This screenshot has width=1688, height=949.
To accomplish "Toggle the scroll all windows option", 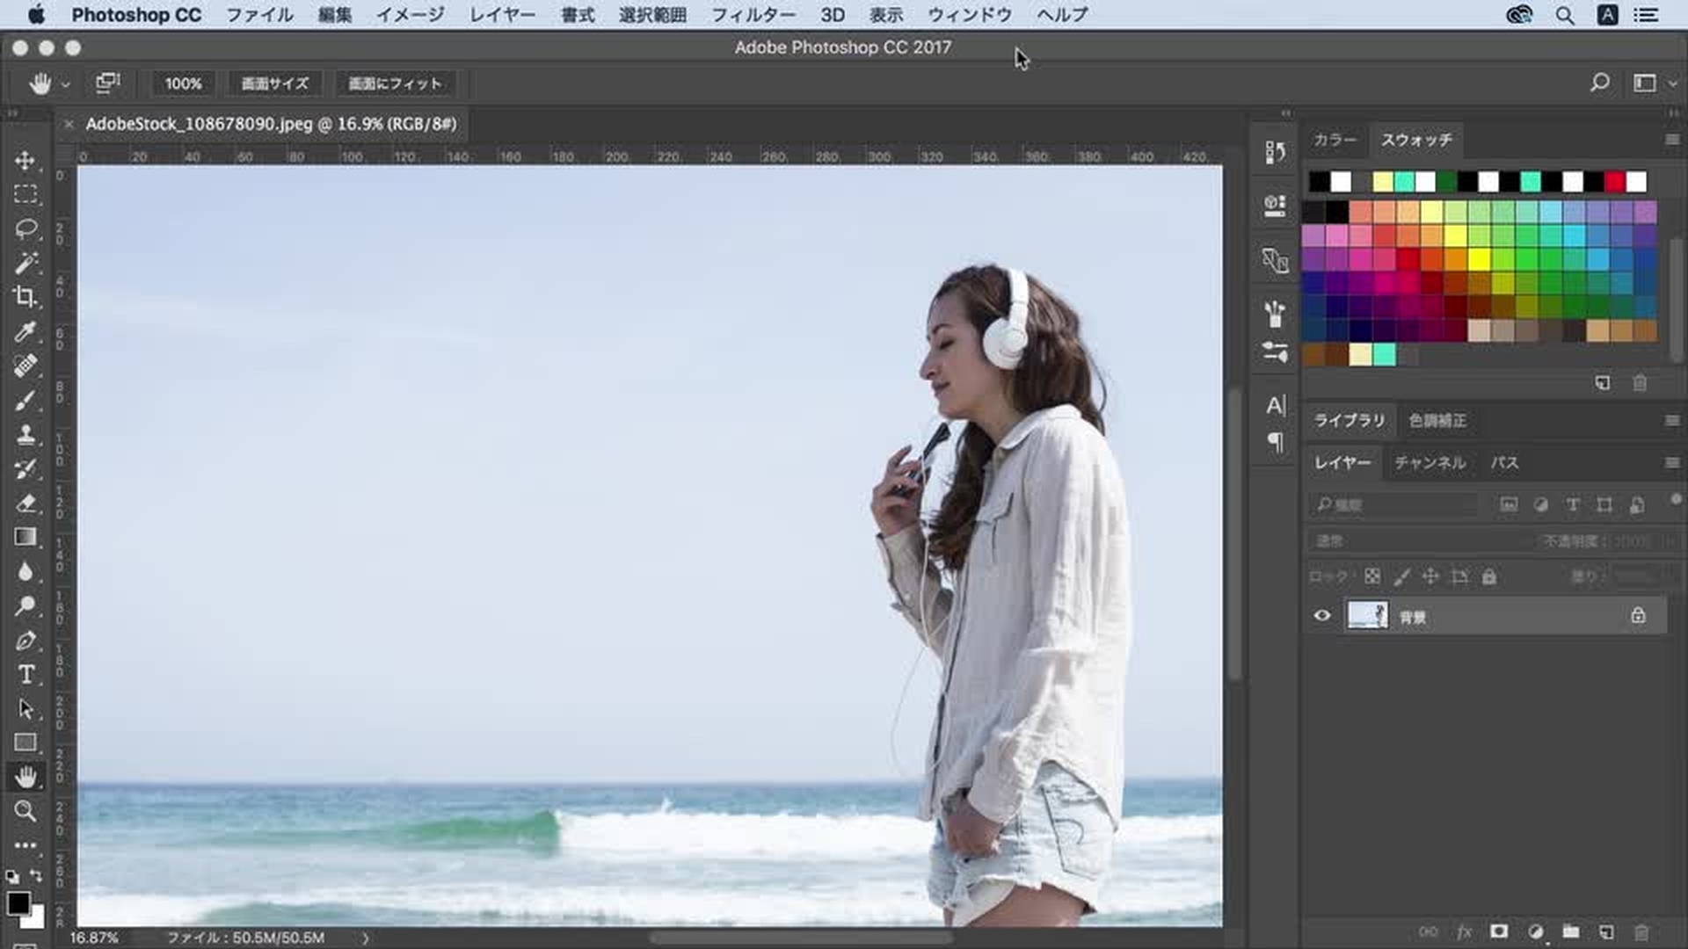I will point(107,83).
